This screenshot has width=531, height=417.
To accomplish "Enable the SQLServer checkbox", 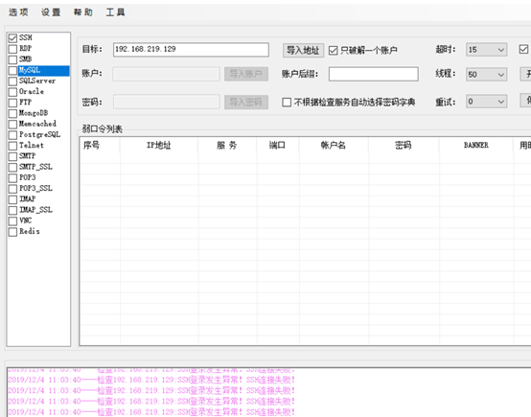I will (12, 81).
